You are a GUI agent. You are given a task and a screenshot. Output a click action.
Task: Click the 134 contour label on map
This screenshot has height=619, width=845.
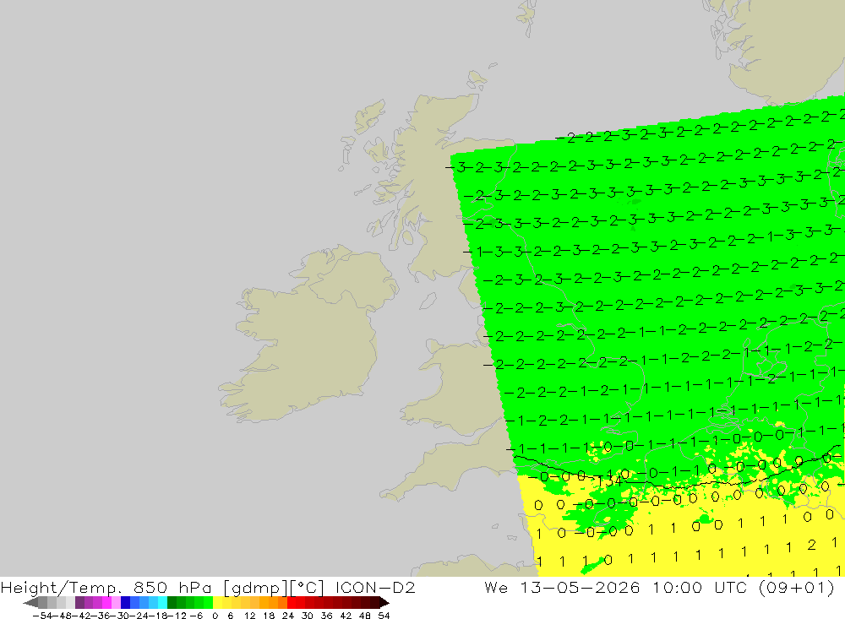tap(609, 481)
